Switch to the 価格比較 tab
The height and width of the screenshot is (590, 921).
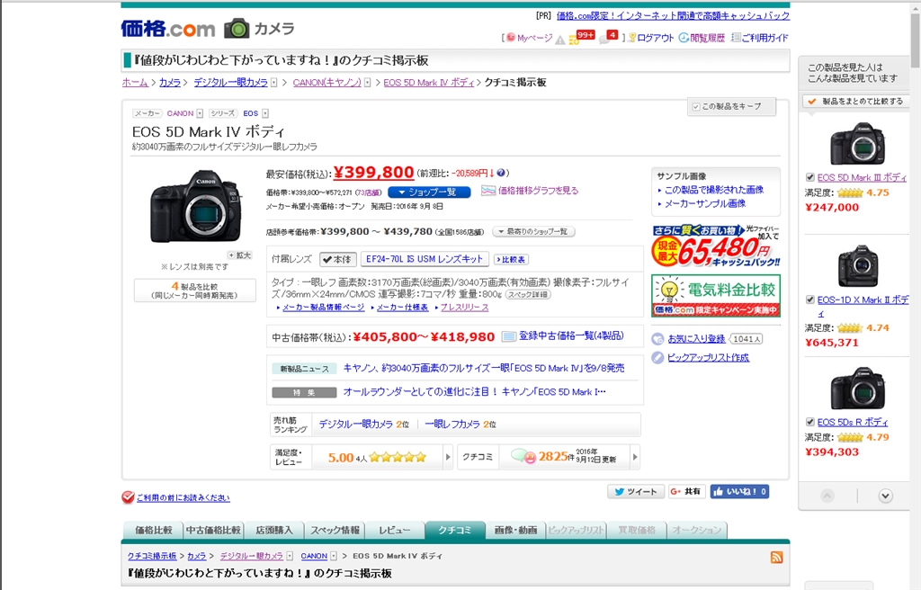(153, 530)
